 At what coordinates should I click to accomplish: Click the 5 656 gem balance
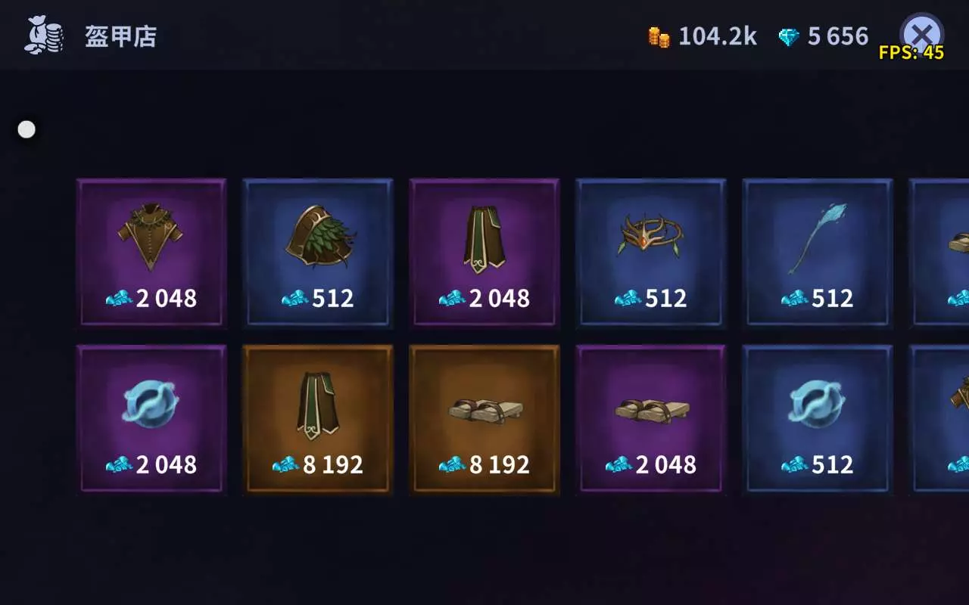(x=838, y=36)
